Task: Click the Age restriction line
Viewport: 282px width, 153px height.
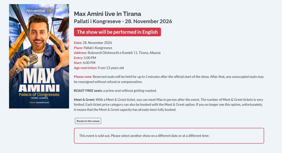Action: [99, 68]
